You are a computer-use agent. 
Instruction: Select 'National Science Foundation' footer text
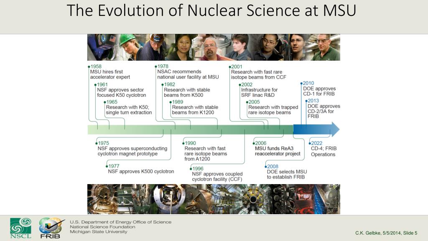(x=102, y=227)
